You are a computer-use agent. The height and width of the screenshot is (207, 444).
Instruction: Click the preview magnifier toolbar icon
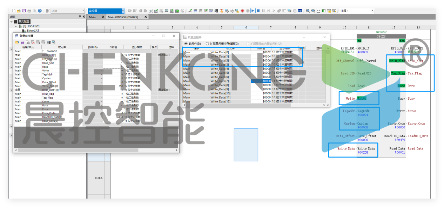coord(151,11)
